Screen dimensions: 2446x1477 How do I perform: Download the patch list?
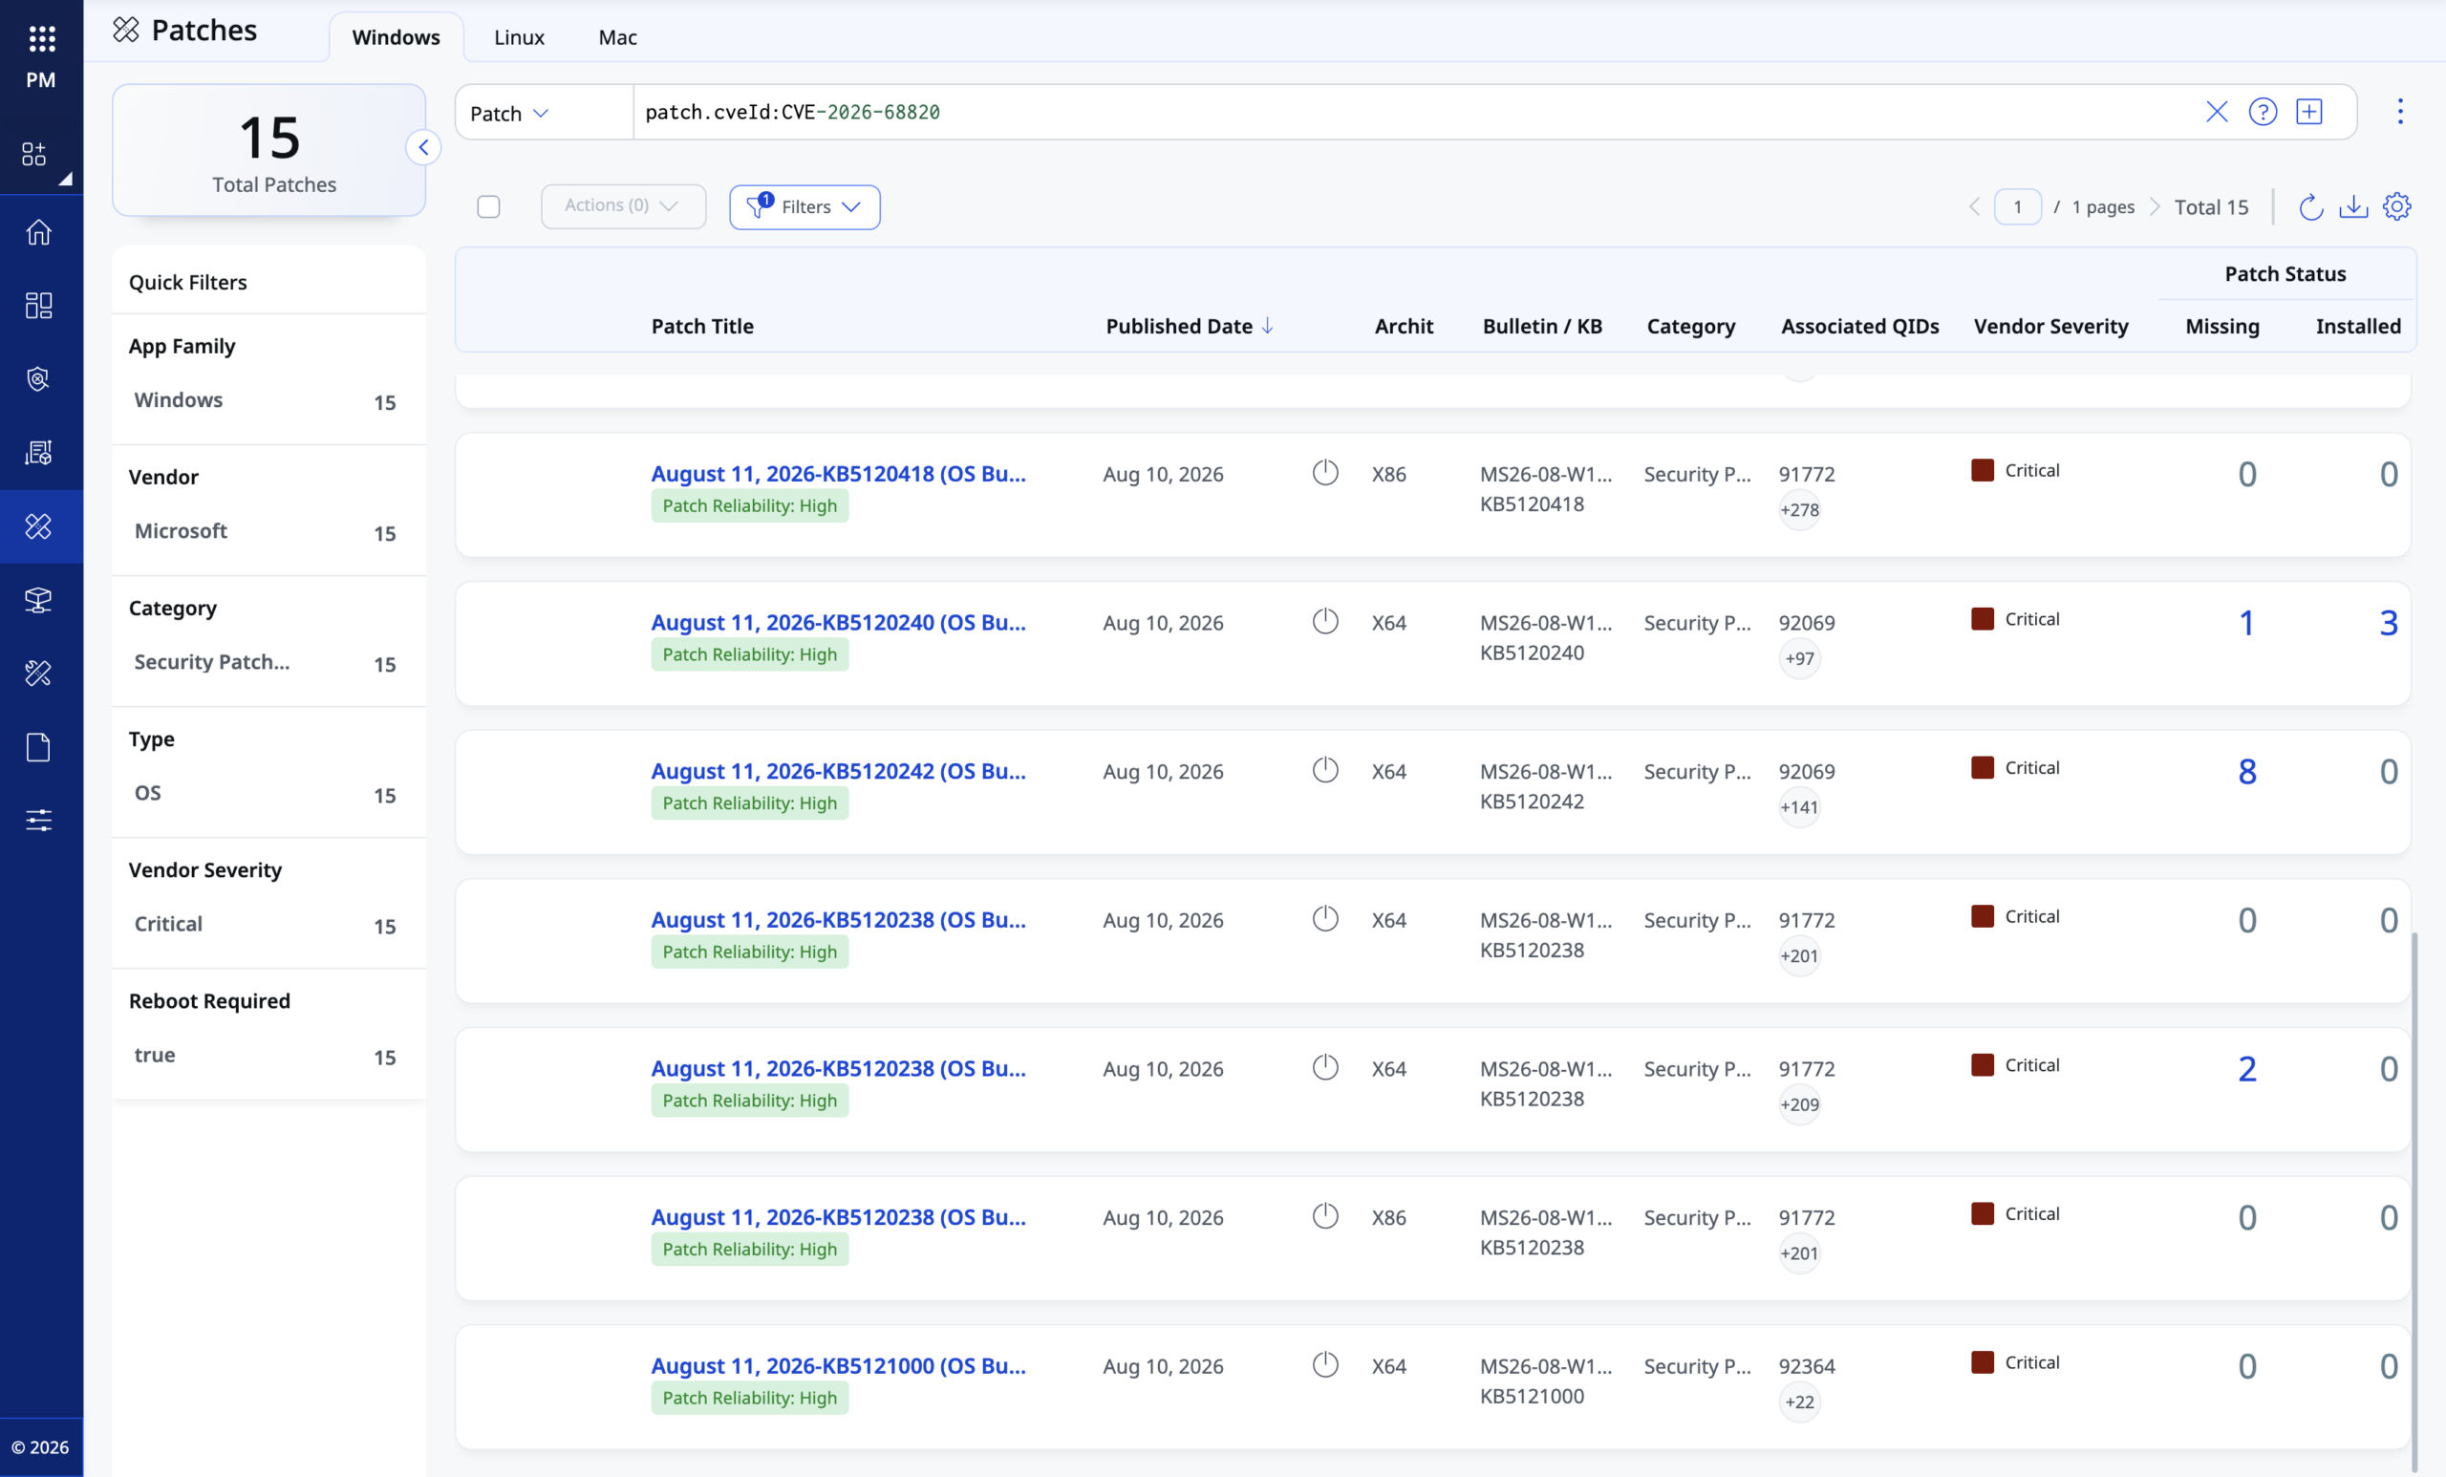pos(2352,206)
